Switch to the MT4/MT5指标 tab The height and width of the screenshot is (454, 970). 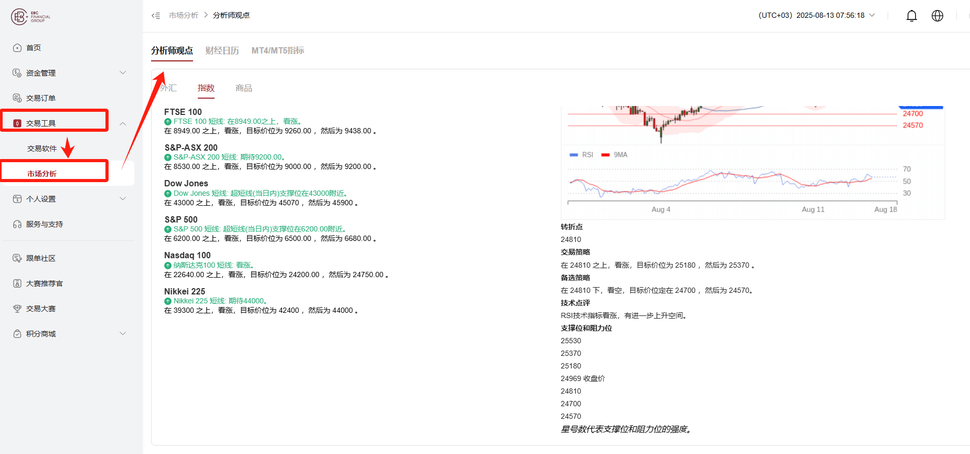[x=278, y=50]
